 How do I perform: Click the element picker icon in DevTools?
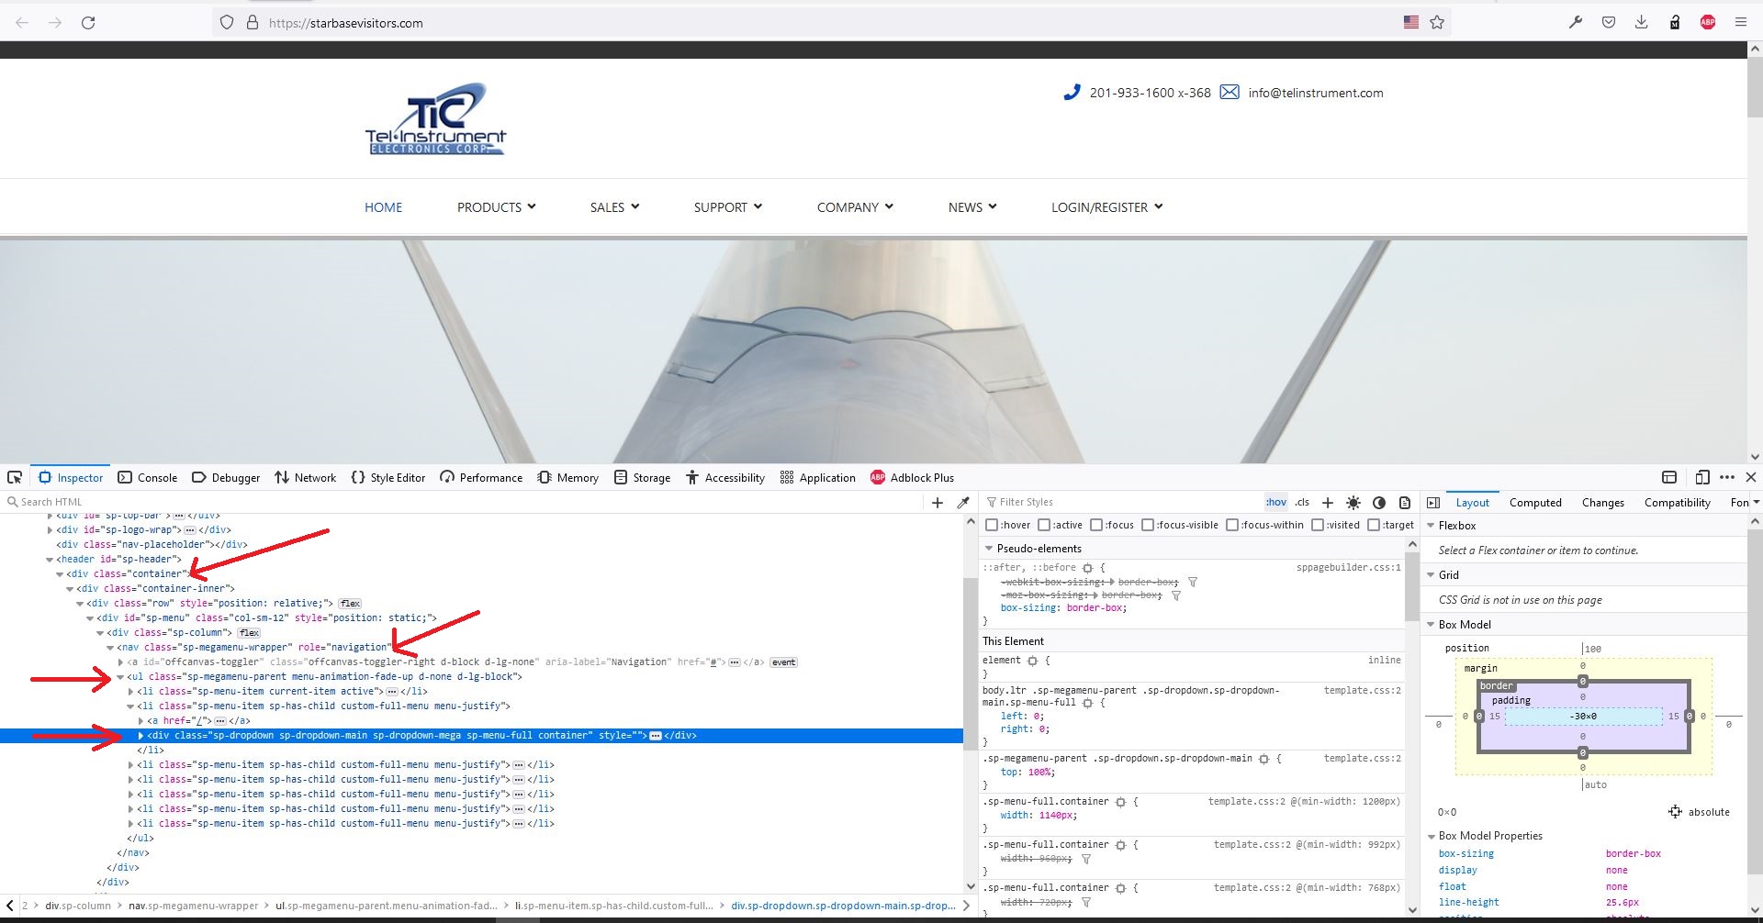coord(15,477)
